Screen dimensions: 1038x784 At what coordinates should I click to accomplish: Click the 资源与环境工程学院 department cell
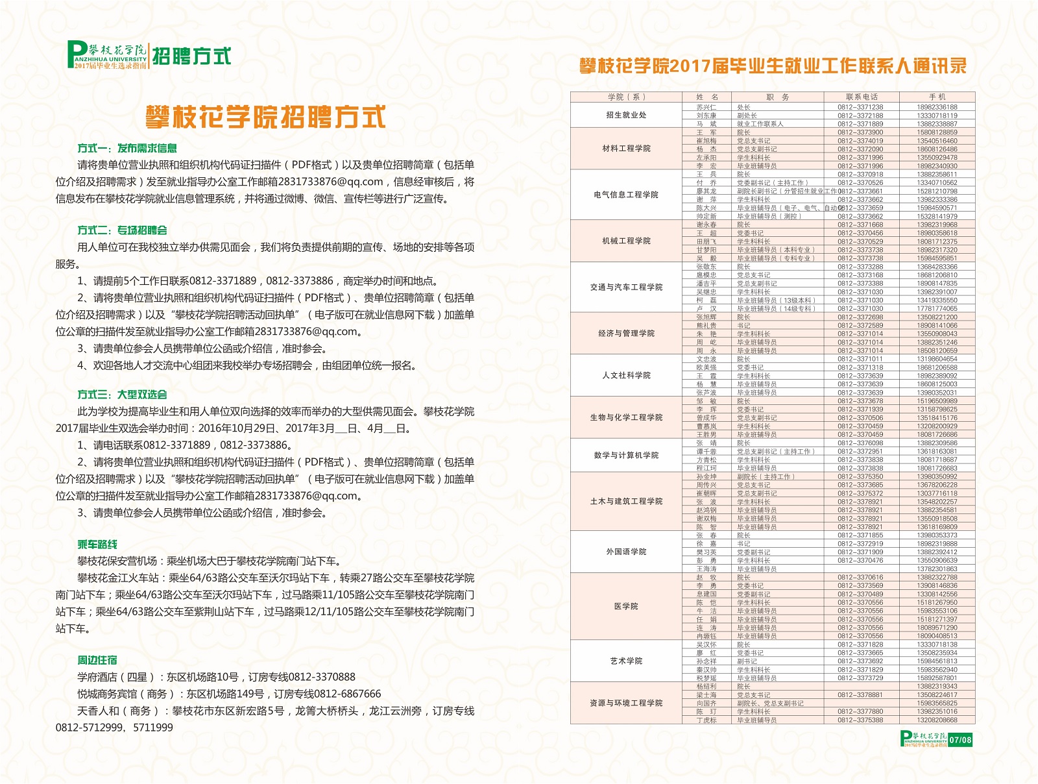626,703
